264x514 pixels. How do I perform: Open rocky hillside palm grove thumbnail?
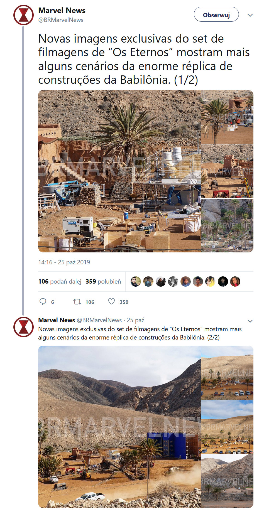pyautogui.click(x=227, y=226)
